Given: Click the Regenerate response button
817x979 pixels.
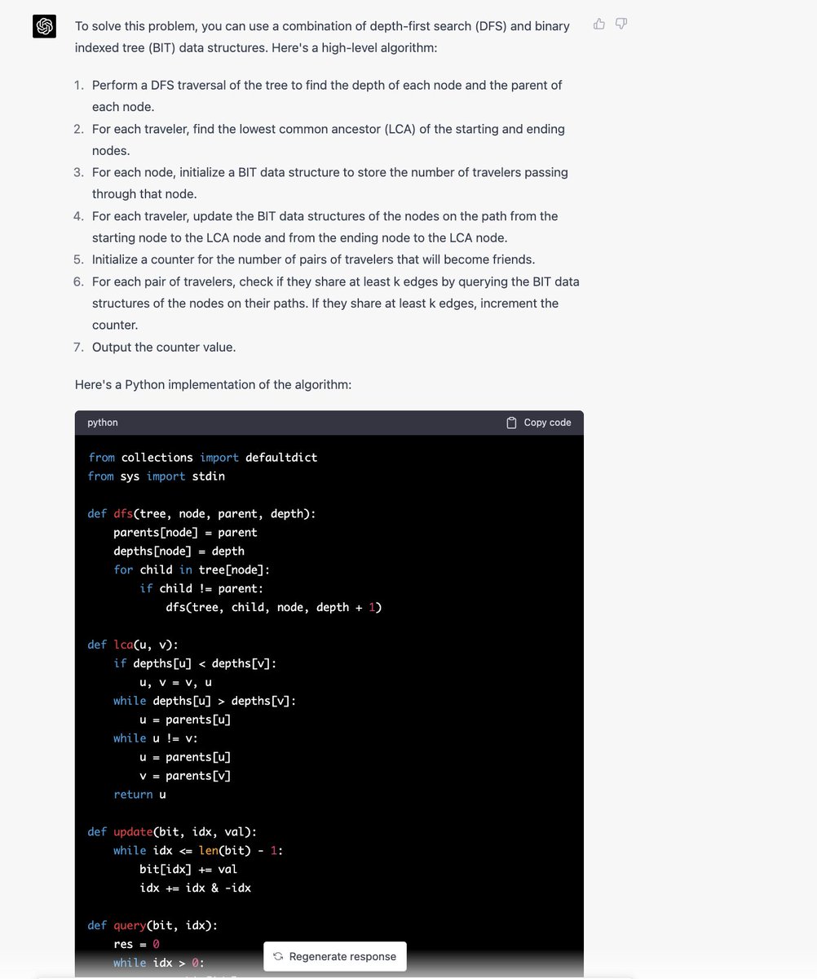Looking at the screenshot, I should point(335,956).
